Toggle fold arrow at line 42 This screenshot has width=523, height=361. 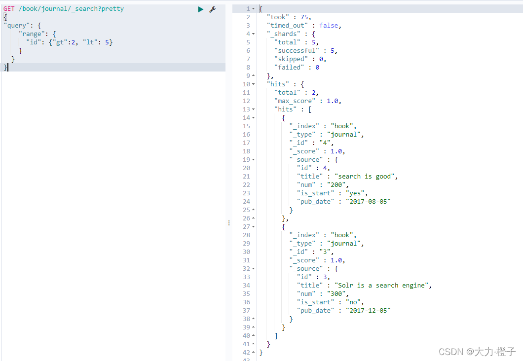(x=254, y=352)
